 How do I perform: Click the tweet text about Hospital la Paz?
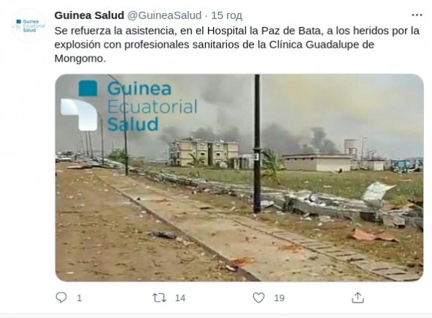pyautogui.click(x=237, y=45)
